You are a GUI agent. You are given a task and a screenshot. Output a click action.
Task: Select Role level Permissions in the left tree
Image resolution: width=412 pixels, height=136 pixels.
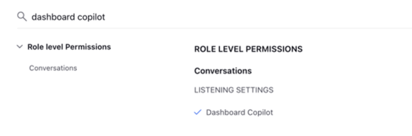pyautogui.click(x=69, y=47)
